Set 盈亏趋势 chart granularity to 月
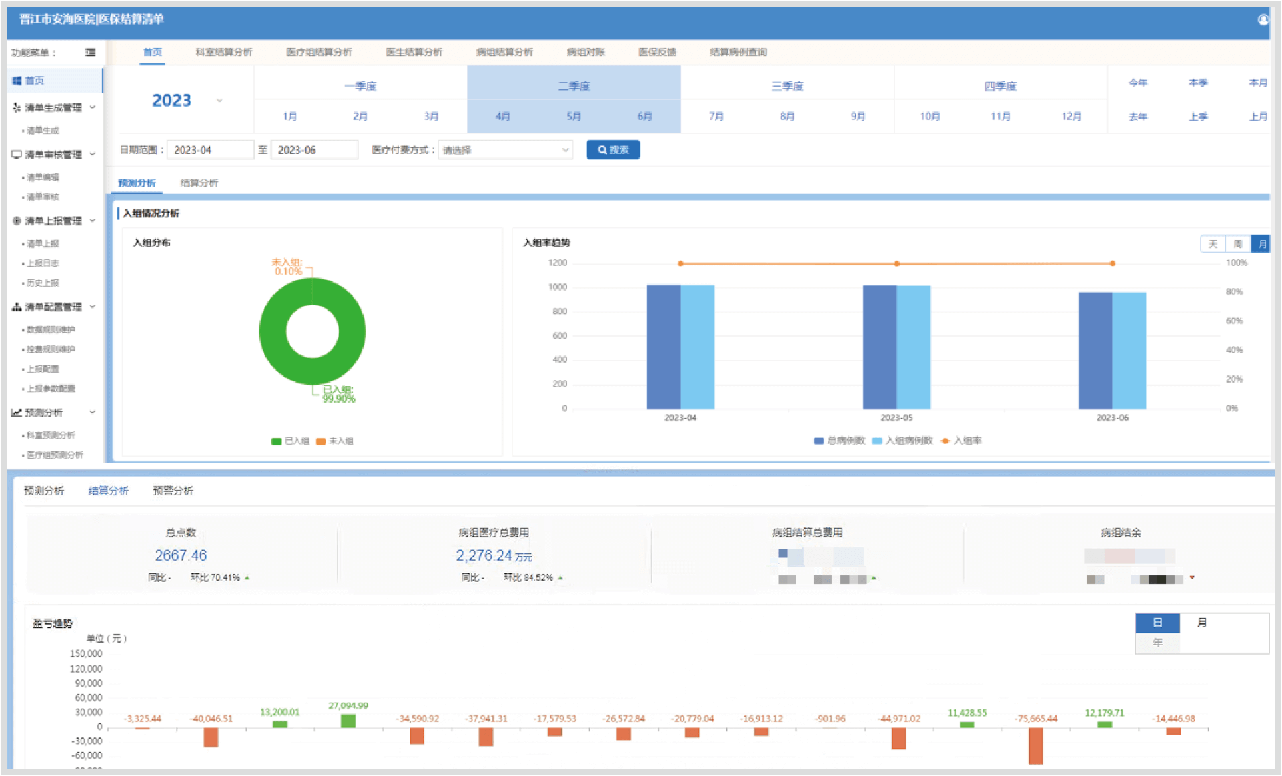Image resolution: width=1282 pixels, height=776 pixels. [1201, 623]
